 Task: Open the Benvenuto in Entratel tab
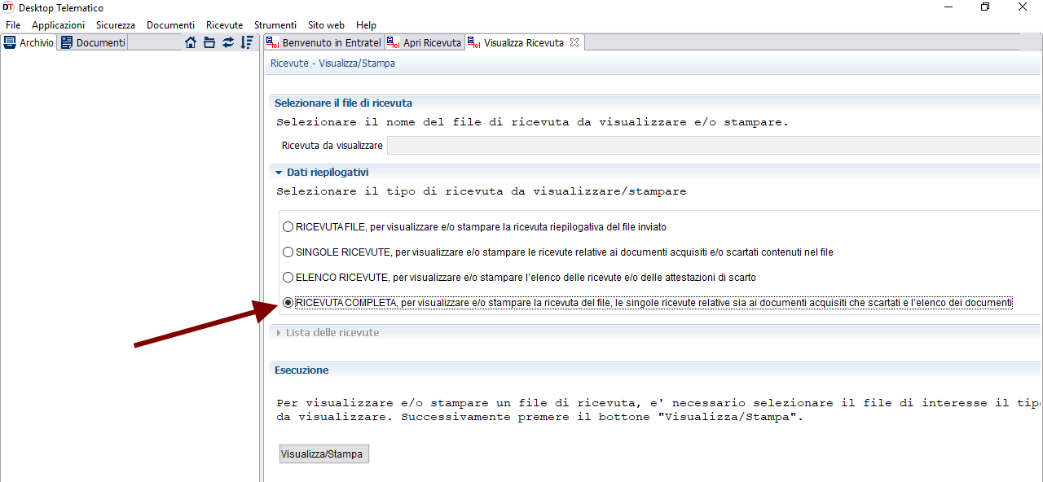tap(324, 42)
